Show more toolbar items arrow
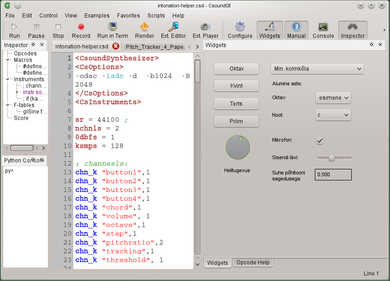This screenshot has width=390, height=281. click(x=384, y=30)
